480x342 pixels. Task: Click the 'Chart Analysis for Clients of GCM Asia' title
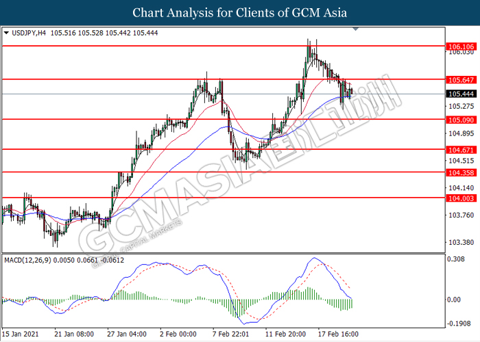(x=240, y=13)
